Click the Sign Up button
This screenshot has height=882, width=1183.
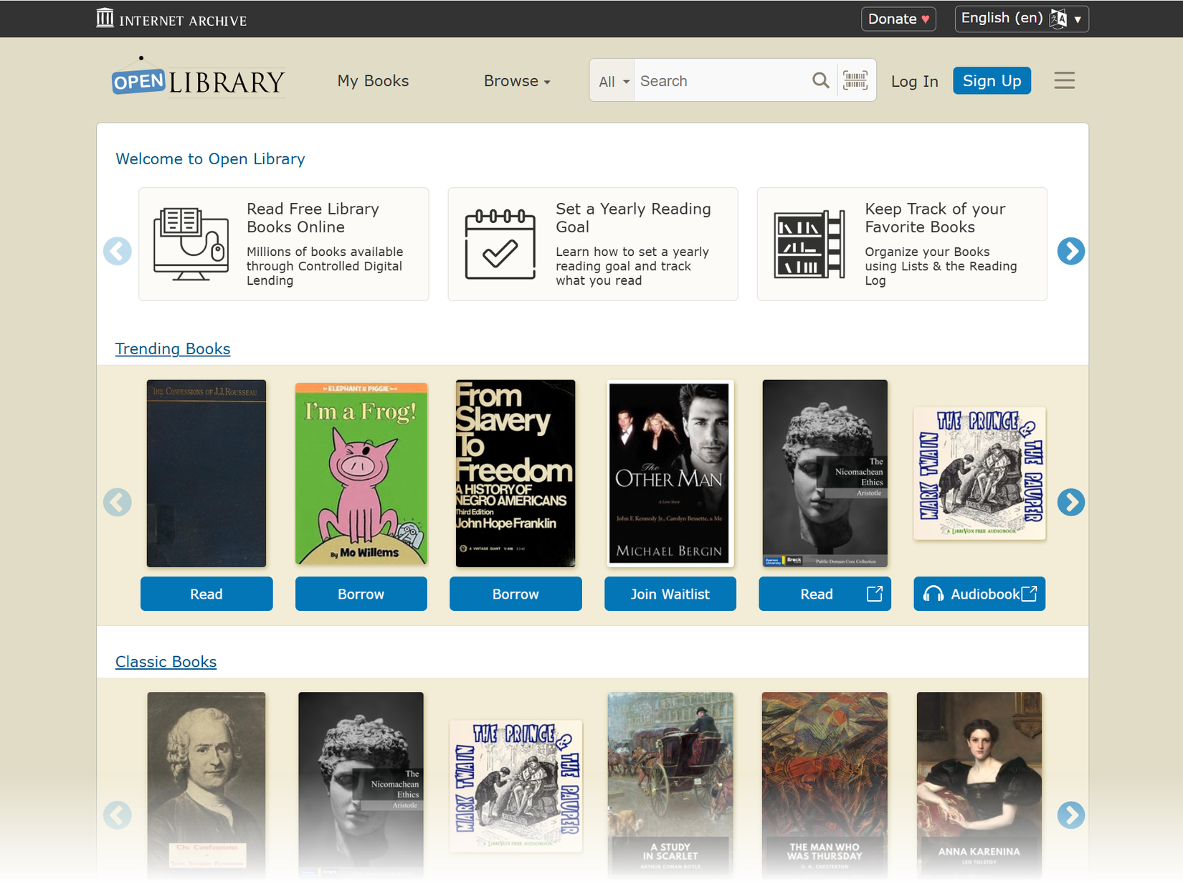(x=992, y=80)
